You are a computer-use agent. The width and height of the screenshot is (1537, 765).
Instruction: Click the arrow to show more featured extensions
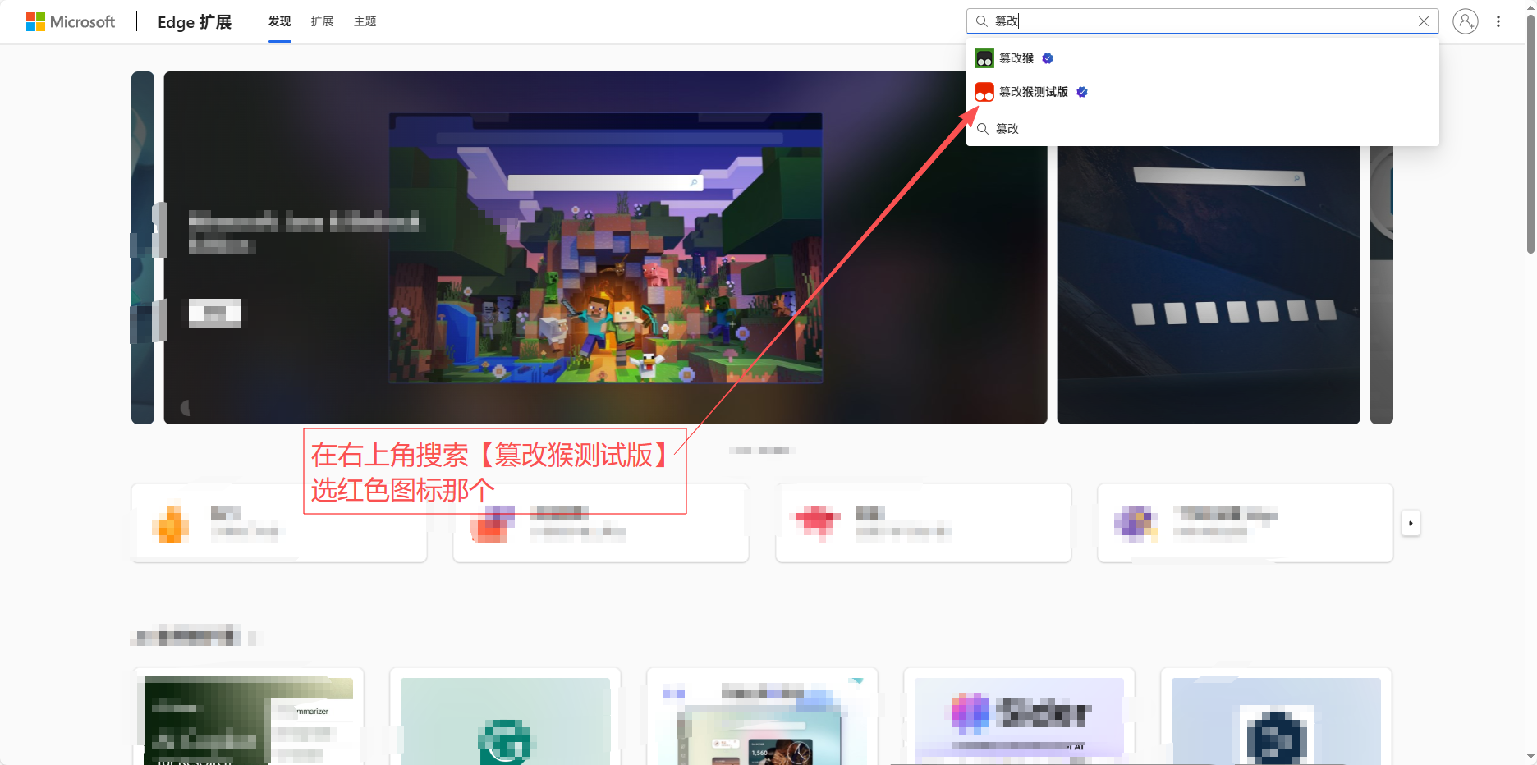[1411, 523]
